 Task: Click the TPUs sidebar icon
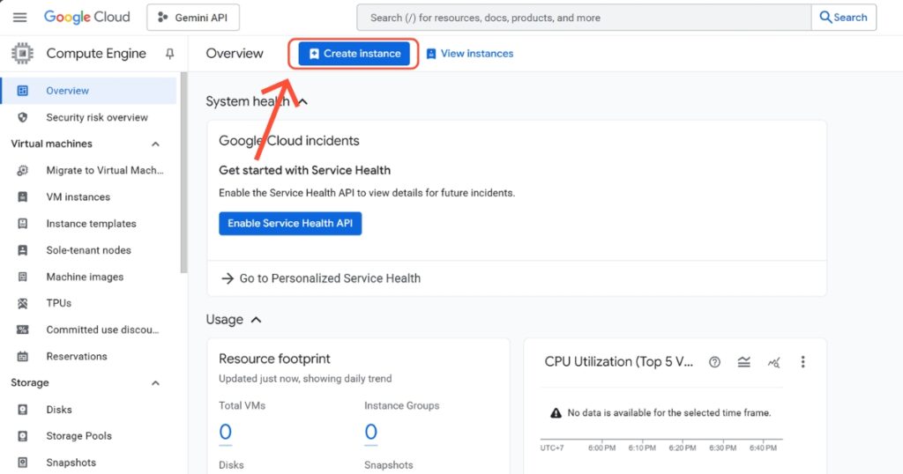[24, 303]
